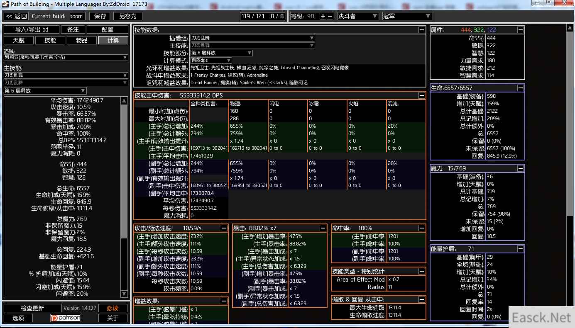
Task: Click the down arrow of the stats list scrollbar
Action: [124, 294]
